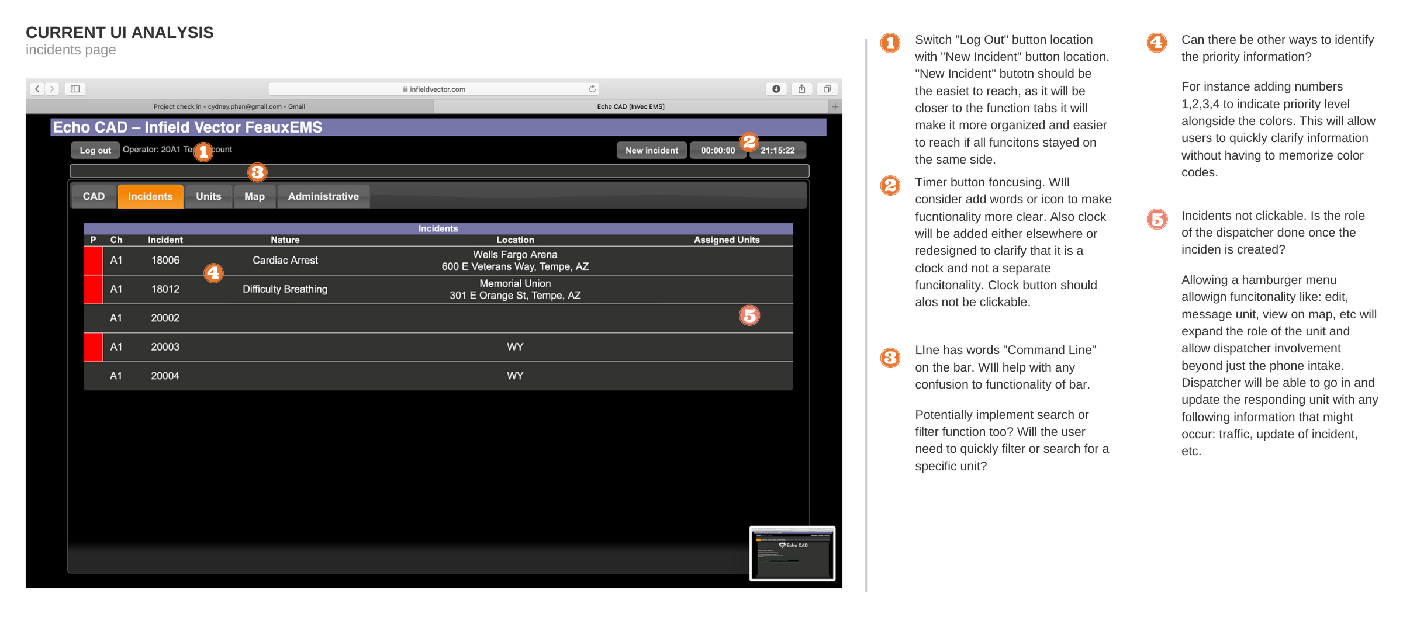The width and height of the screenshot is (1403, 631).
Task: Switch to the Gmail Project check in tab
Action: point(229,106)
